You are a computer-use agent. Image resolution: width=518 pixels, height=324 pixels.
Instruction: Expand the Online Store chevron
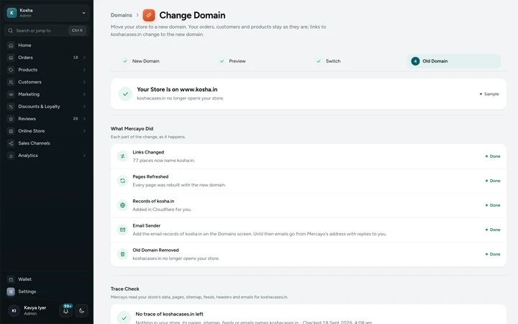pyautogui.click(x=84, y=131)
